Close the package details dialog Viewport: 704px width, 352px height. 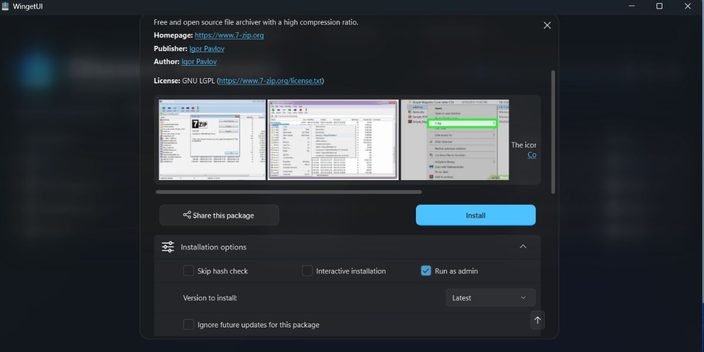coord(547,25)
